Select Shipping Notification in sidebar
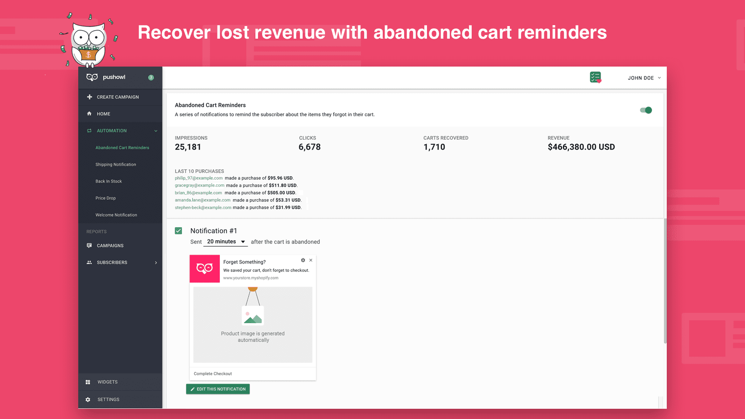 [116, 164]
